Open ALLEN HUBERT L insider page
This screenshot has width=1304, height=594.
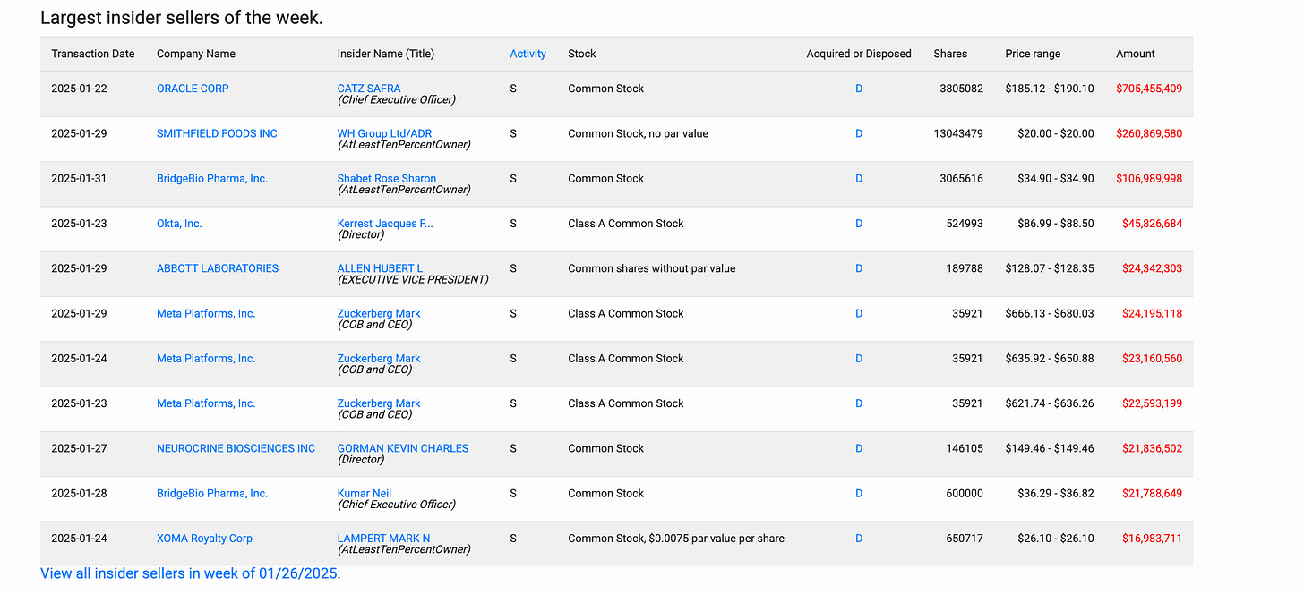380,268
